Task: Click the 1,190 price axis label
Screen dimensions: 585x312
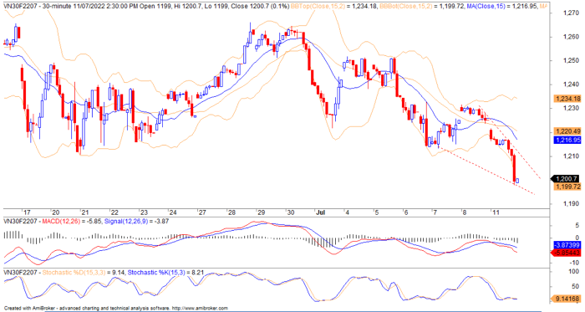Action: [571, 204]
